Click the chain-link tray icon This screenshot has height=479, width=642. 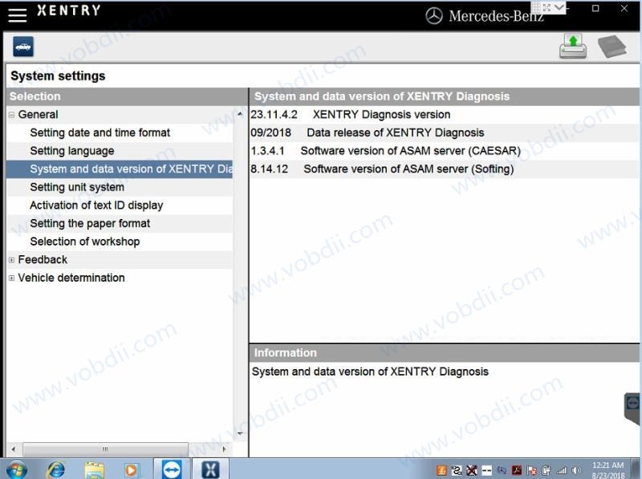(x=457, y=470)
